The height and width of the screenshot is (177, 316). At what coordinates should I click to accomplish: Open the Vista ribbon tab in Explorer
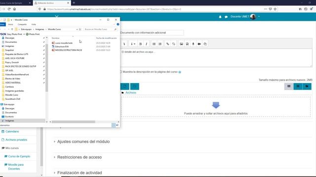click(x=34, y=25)
